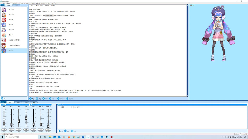Select the 結月ゆかり voice preset
Image resolution: width=248 pixels, height=139 pixels.
pyautogui.click(x=14, y=9)
